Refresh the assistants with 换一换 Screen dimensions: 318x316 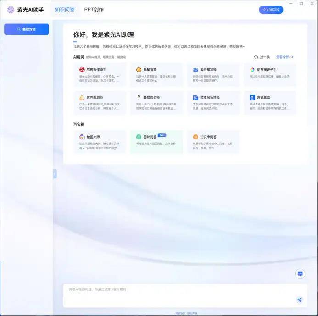(x=262, y=57)
